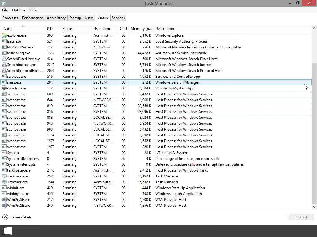Click Windows Start-Up Application description
Screen dimensions: 317x237
click(180, 188)
